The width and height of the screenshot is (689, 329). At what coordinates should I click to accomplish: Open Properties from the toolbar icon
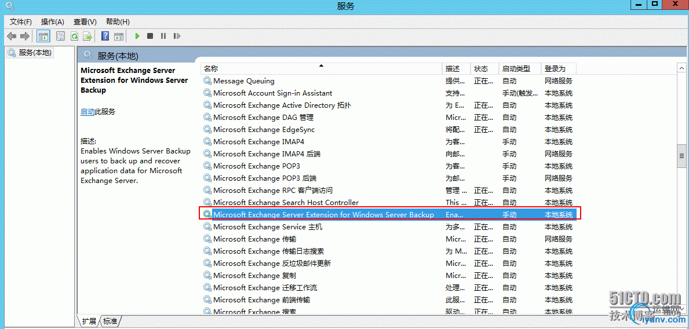click(61, 36)
